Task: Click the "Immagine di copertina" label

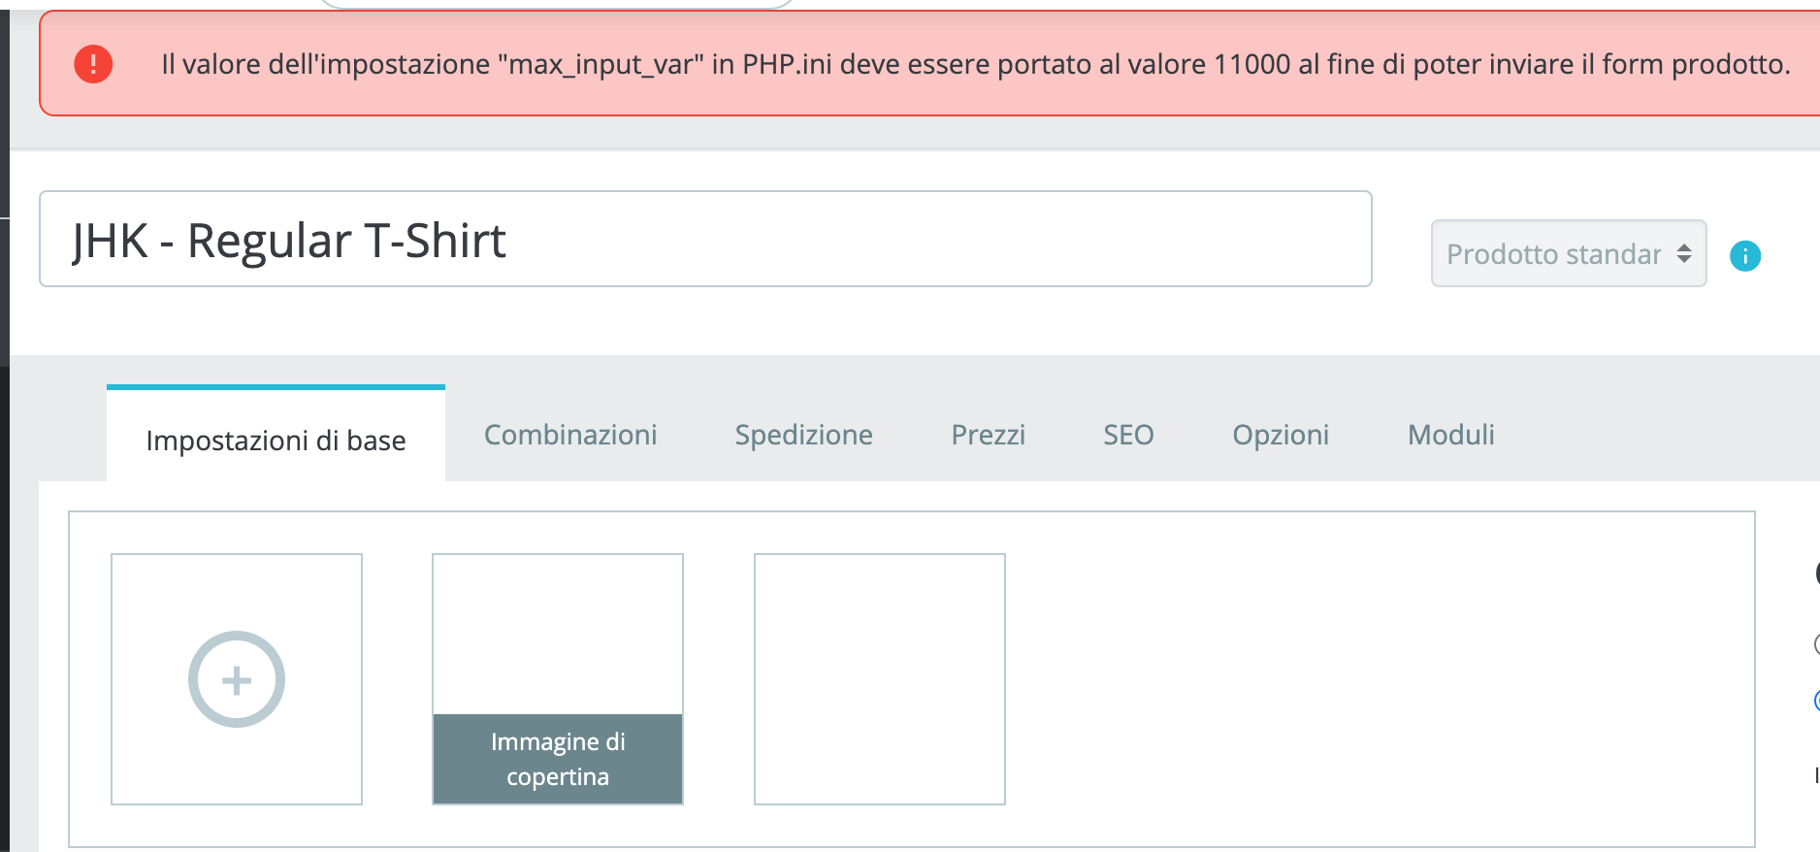Action: coord(558,759)
